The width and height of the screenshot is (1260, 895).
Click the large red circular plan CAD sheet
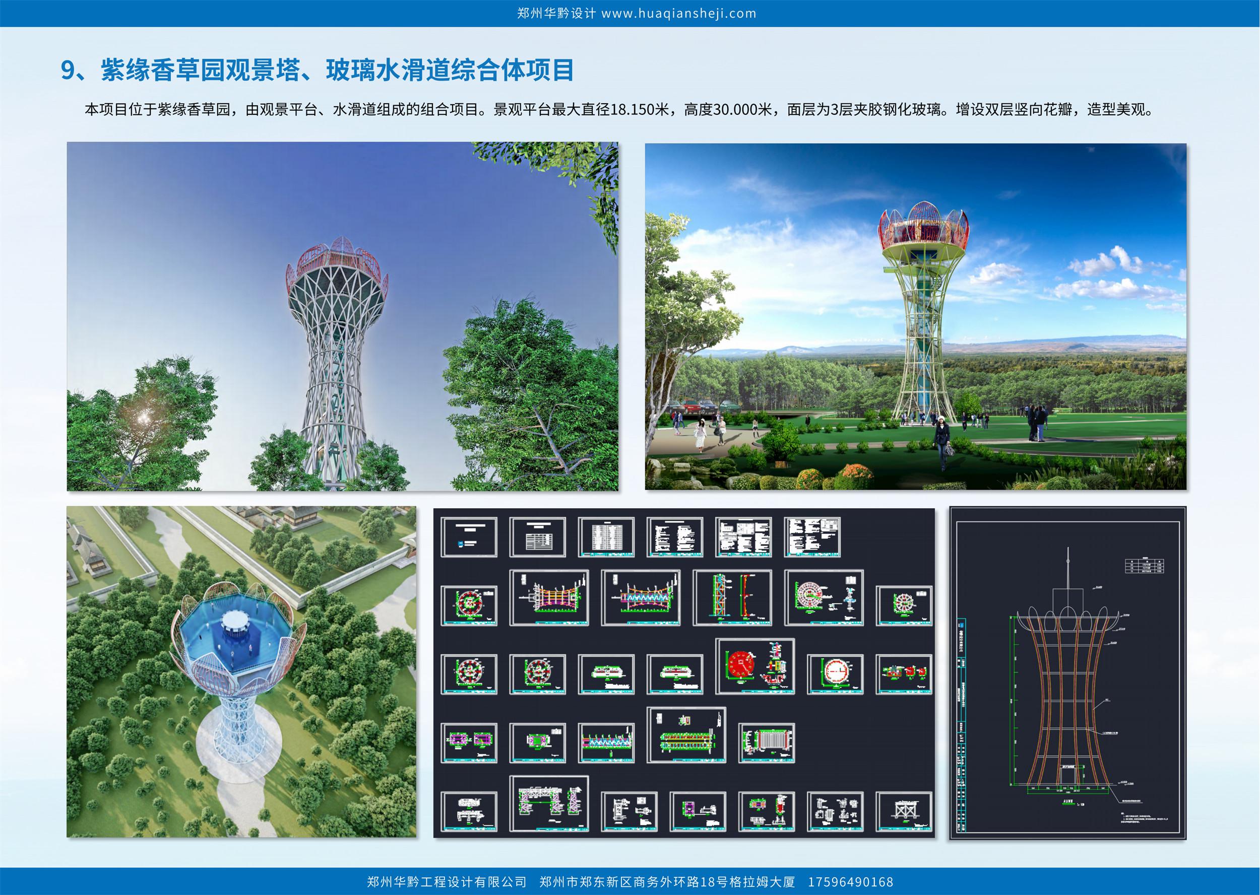click(755, 666)
